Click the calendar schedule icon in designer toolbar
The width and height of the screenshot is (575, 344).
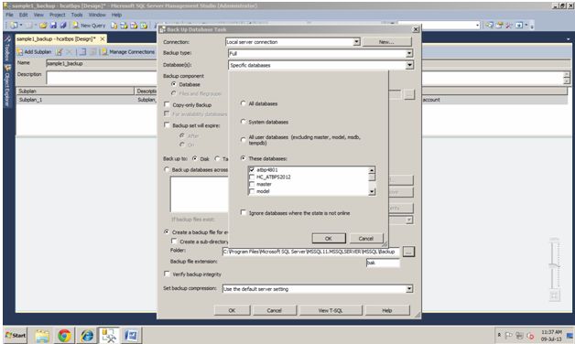click(83, 52)
